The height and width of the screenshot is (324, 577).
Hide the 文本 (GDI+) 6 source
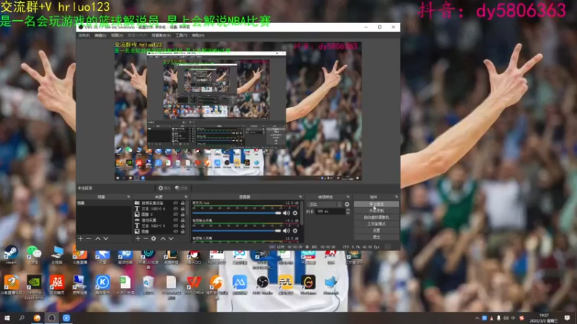click(175, 209)
